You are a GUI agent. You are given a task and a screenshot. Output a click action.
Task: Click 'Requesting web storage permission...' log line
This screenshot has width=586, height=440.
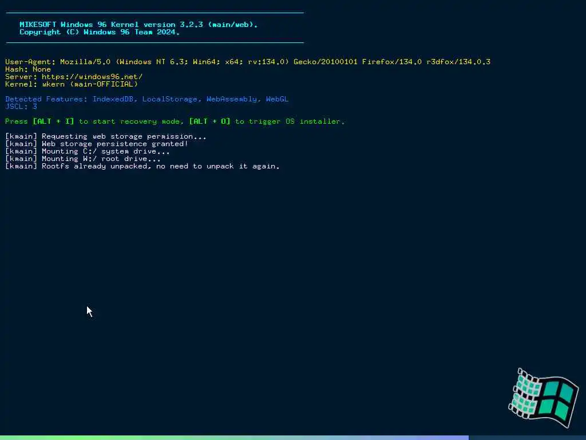click(x=106, y=136)
